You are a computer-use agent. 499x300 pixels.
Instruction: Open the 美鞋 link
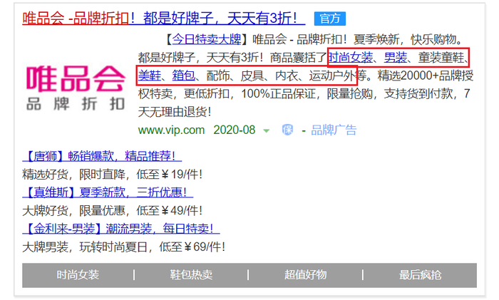[150, 76]
